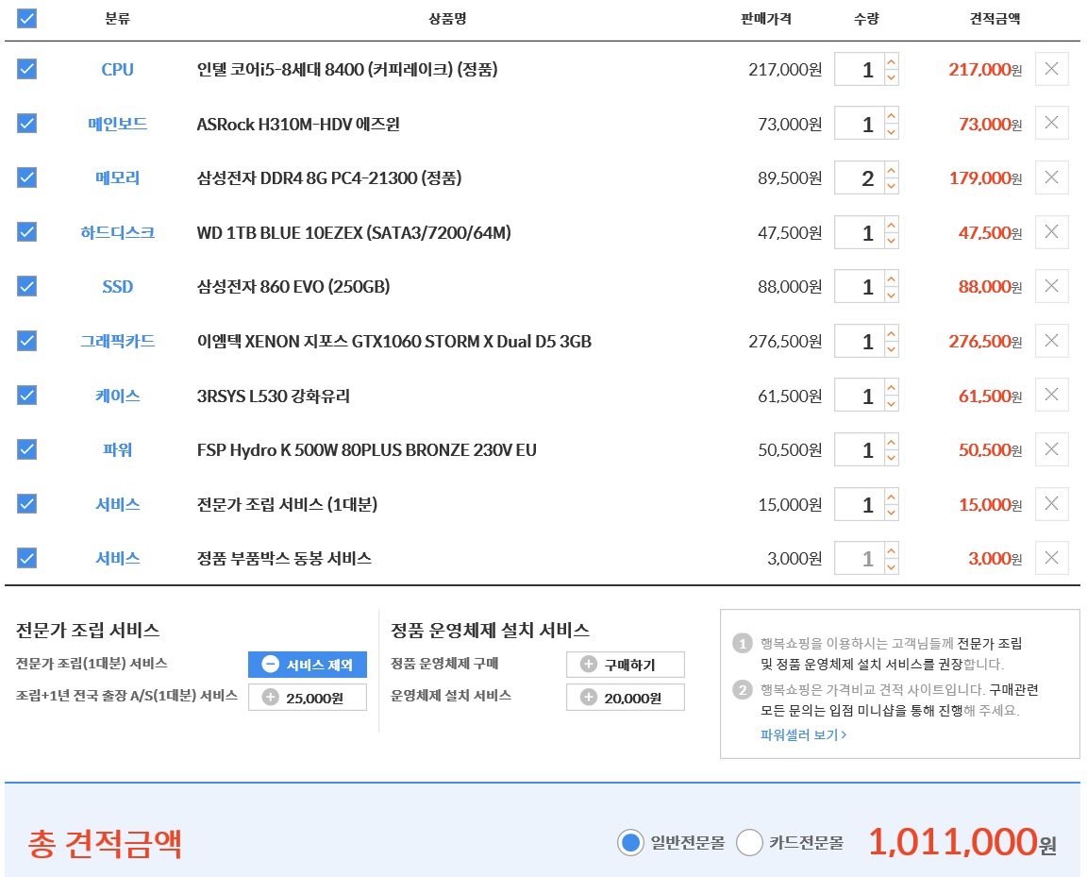Decrease 파워 quantity with the down arrow
The height and width of the screenshot is (877, 1087).
coord(892,458)
